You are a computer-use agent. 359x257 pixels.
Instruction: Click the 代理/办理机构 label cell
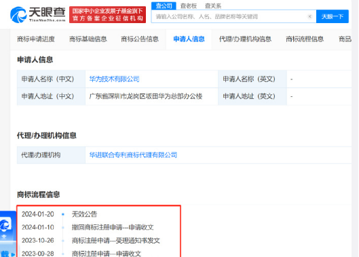pos(51,155)
